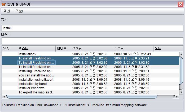Screen dimensions: 185x112
Task: Select the To export the map as S... row
Action: (x=90, y=92)
